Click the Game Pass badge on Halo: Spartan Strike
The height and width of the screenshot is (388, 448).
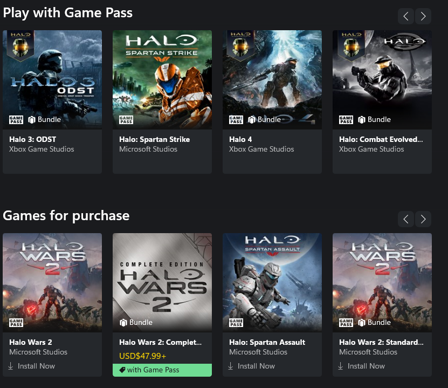126,120
